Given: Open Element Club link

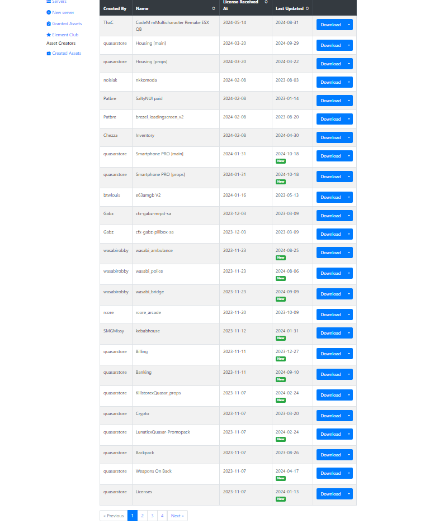Looking at the screenshot, I should (65, 35).
